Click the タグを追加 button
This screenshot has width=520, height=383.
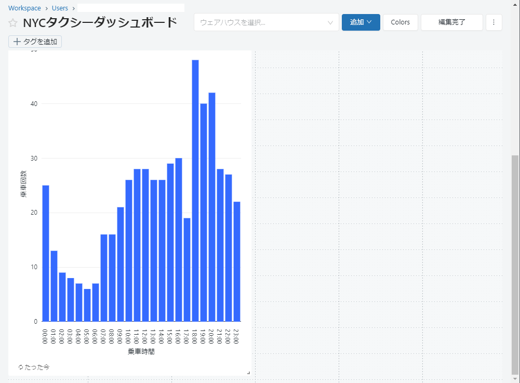click(x=35, y=42)
